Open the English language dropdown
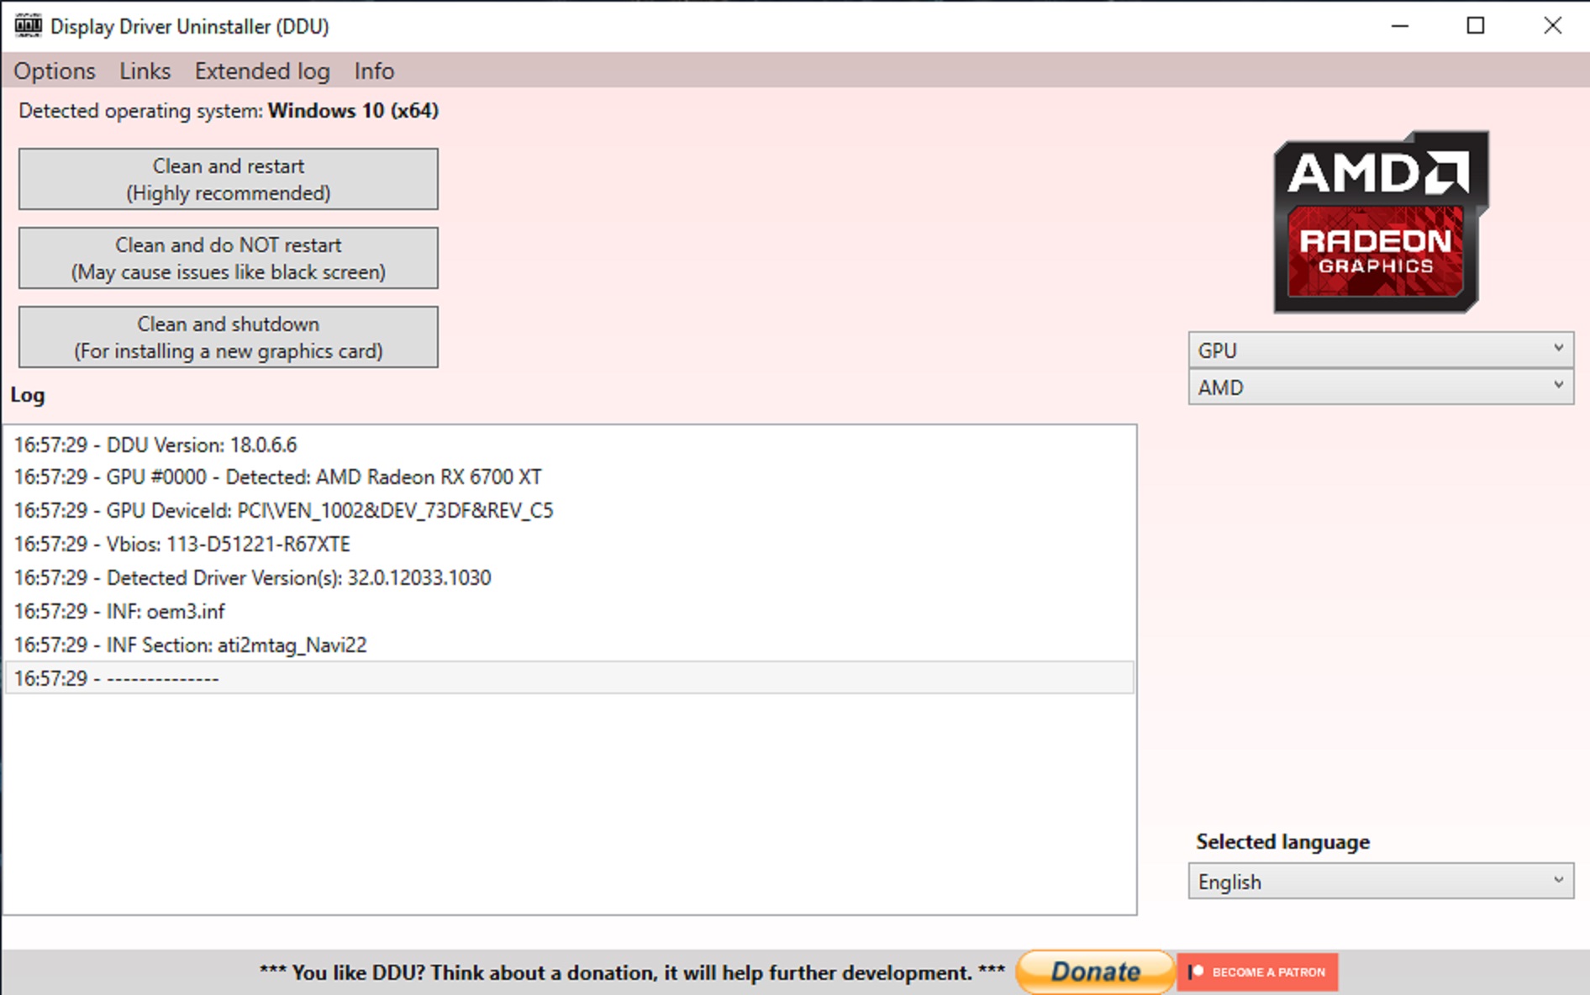The image size is (1590, 995). (1381, 882)
